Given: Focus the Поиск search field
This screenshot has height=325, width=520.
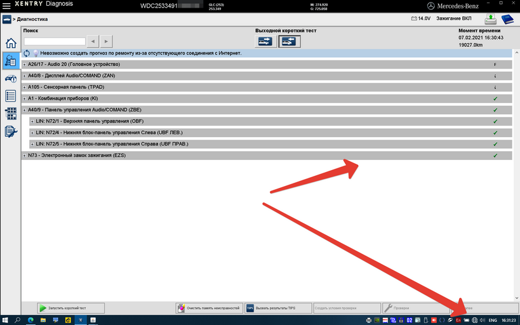Looking at the screenshot, I should tap(55, 41).
